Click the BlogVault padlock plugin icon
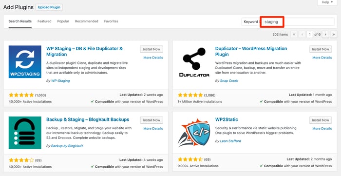 (25, 133)
